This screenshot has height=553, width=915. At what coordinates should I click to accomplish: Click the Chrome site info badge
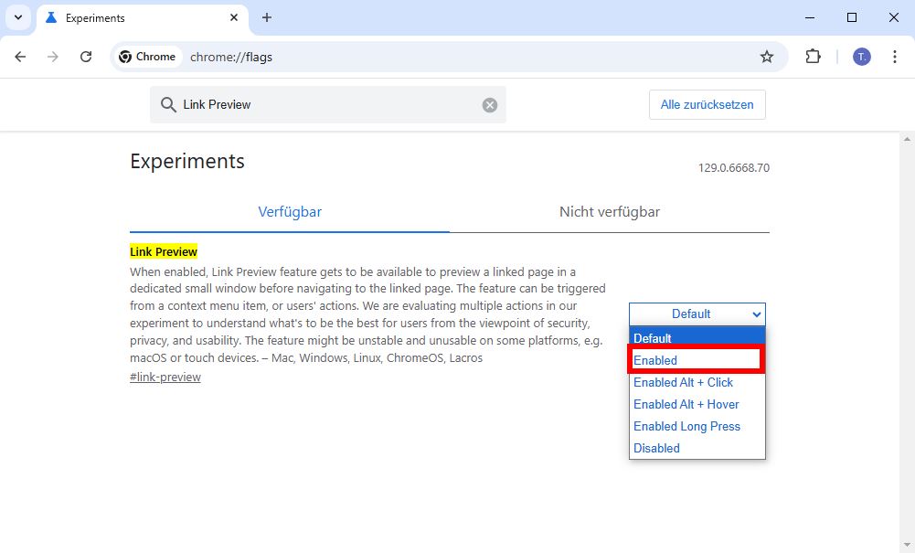click(146, 56)
